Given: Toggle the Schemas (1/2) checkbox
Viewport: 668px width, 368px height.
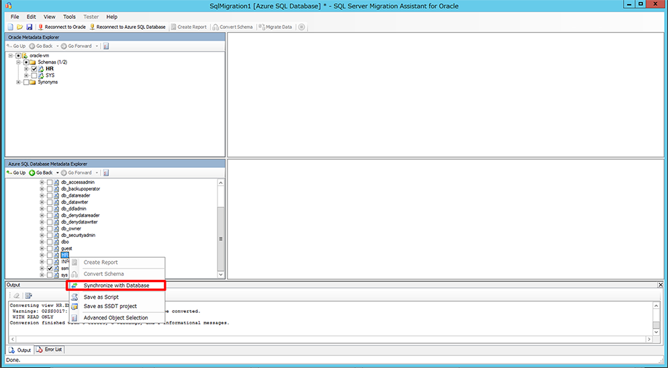Looking at the screenshot, I should [26, 62].
